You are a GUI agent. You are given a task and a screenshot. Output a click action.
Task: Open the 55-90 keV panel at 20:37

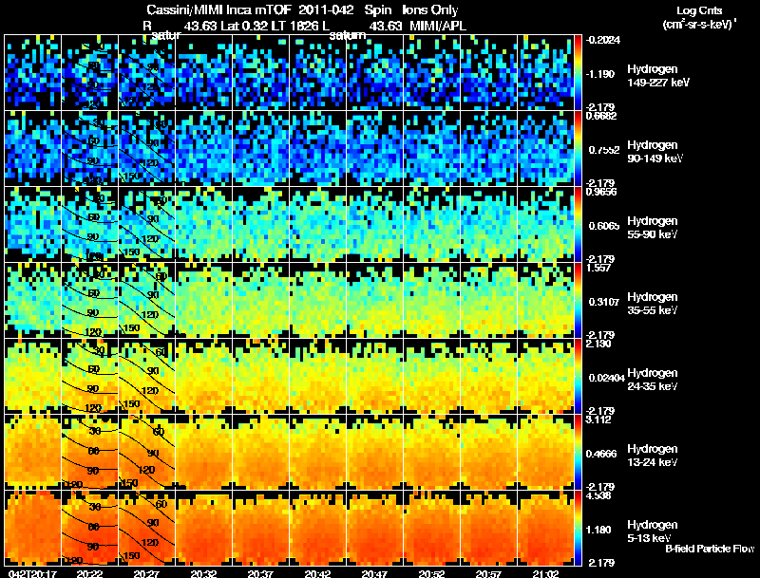tap(261, 225)
